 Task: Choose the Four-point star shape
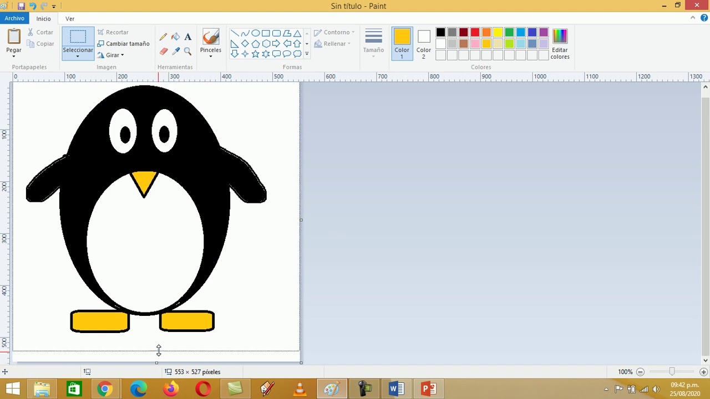click(x=245, y=54)
